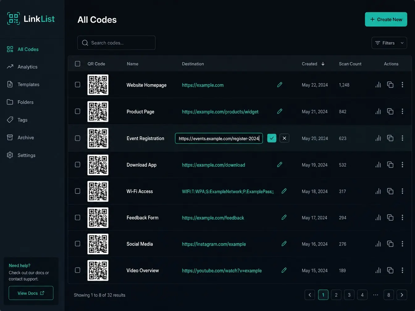Sort by Created date arrow

click(x=323, y=64)
